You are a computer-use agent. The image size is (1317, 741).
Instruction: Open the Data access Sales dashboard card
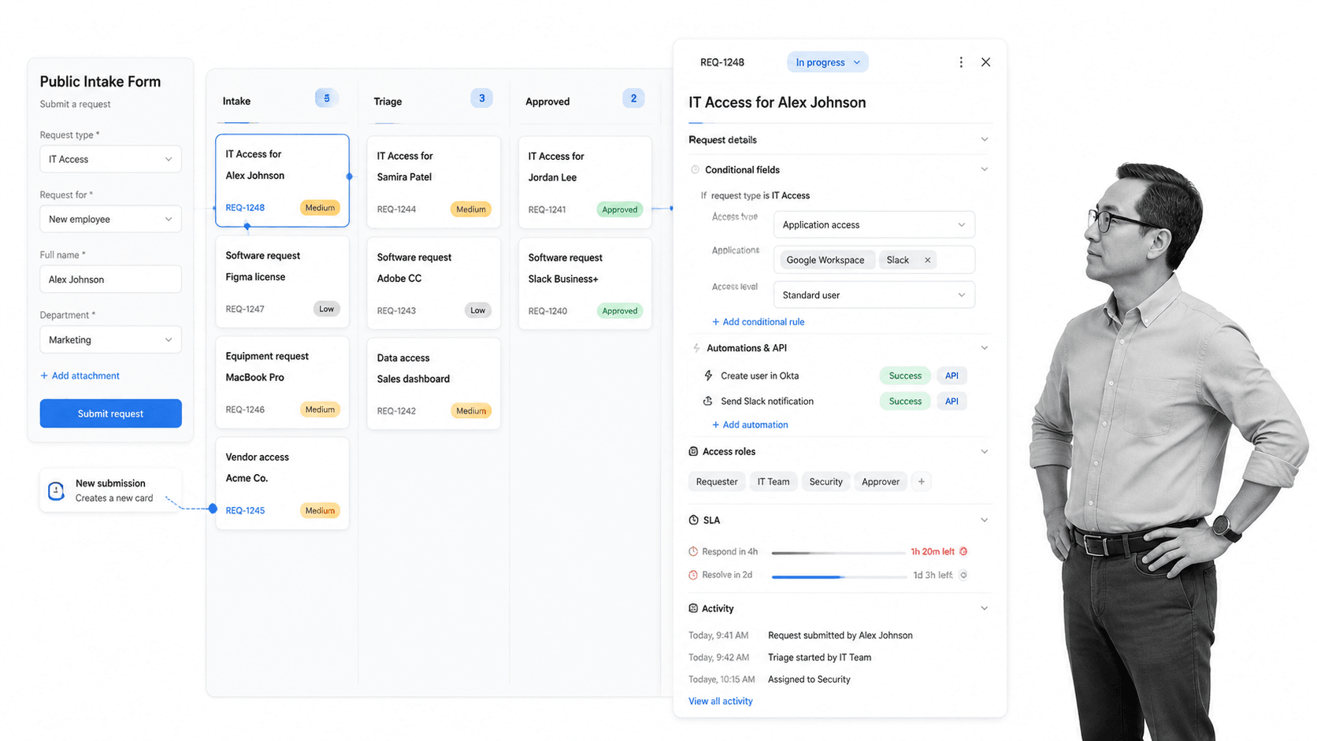[433, 383]
